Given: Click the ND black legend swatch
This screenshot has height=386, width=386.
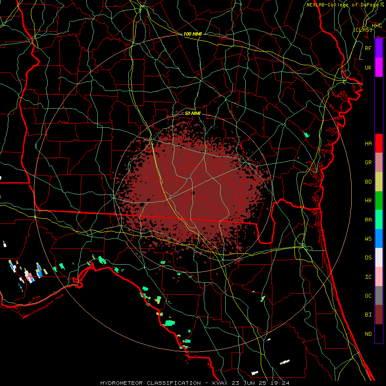Looking at the screenshot, I should pyautogui.click(x=379, y=334).
